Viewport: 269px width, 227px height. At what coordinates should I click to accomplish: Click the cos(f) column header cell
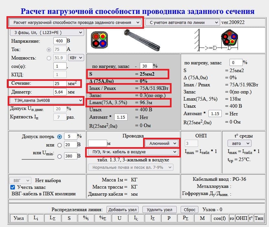pyautogui.click(x=219, y=218)
